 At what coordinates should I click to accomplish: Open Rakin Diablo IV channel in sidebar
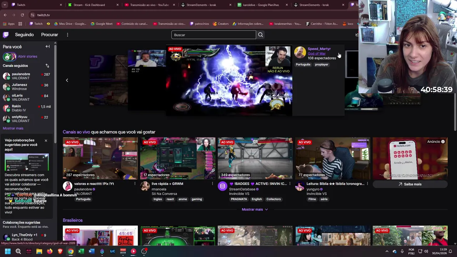(x=27, y=108)
